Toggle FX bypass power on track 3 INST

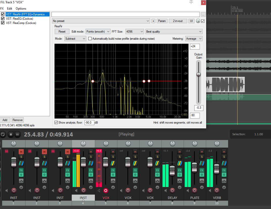68,175
